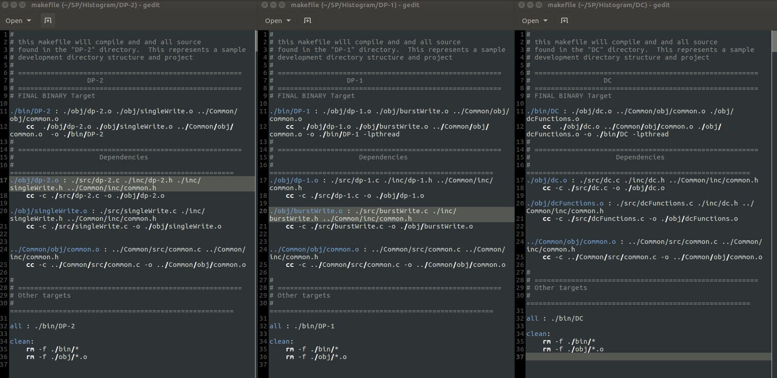
Task: Click 'cc -c ./src/dc.c' compile line
Action: 604,188
